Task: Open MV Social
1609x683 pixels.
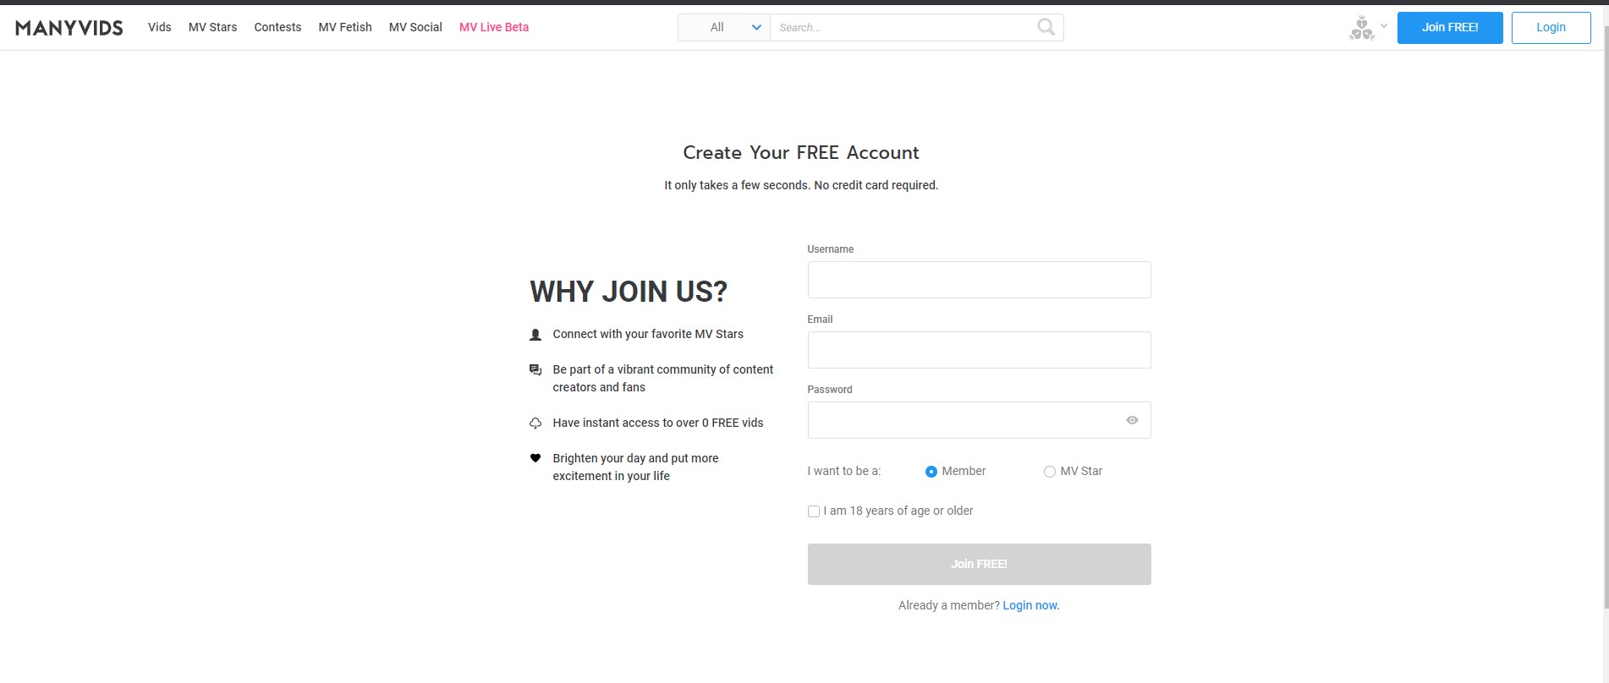Action: coord(415,27)
